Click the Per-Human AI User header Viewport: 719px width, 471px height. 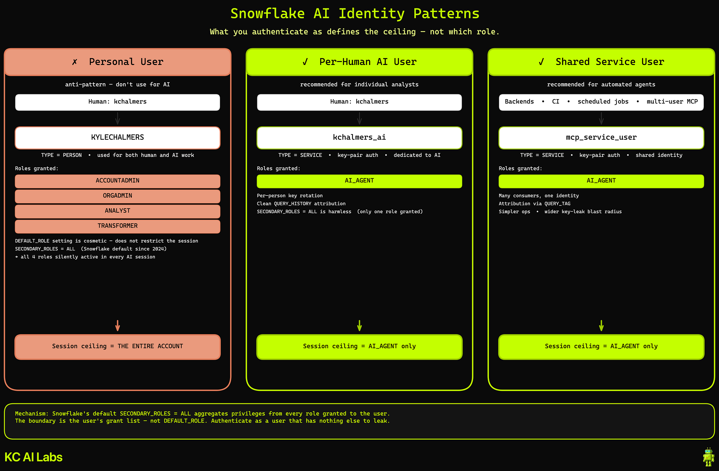point(359,62)
